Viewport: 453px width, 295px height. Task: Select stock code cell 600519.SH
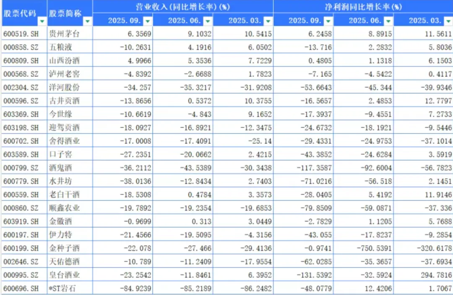pos(24,34)
